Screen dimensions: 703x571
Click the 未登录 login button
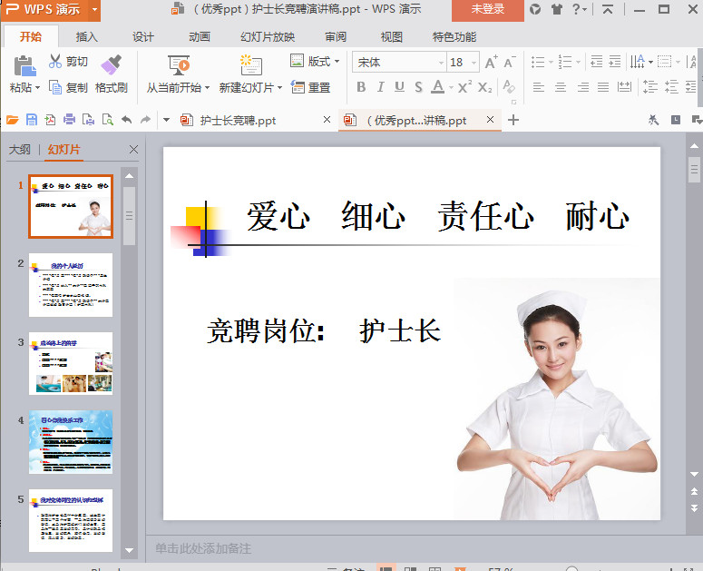488,9
